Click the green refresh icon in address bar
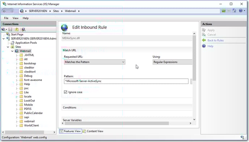The width and height of the screenshot is (249, 142). click(x=224, y=10)
